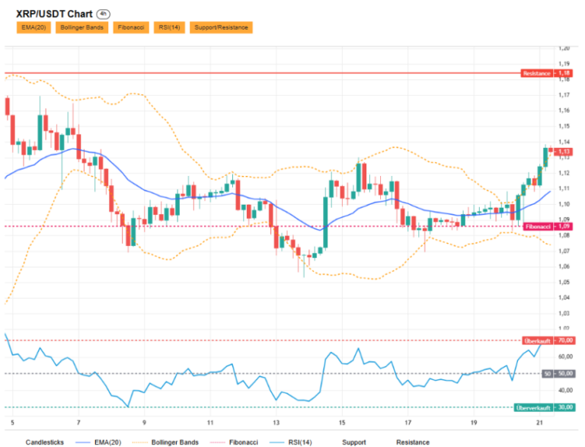Toggle Fibonacci in the bottom legend
The width and height of the screenshot is (585, 447).
pos(244,442)
